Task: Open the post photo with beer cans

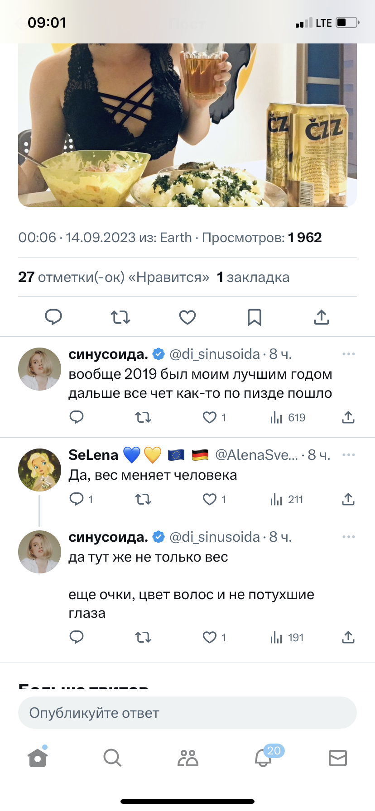Action: click(x=187, y=125)
